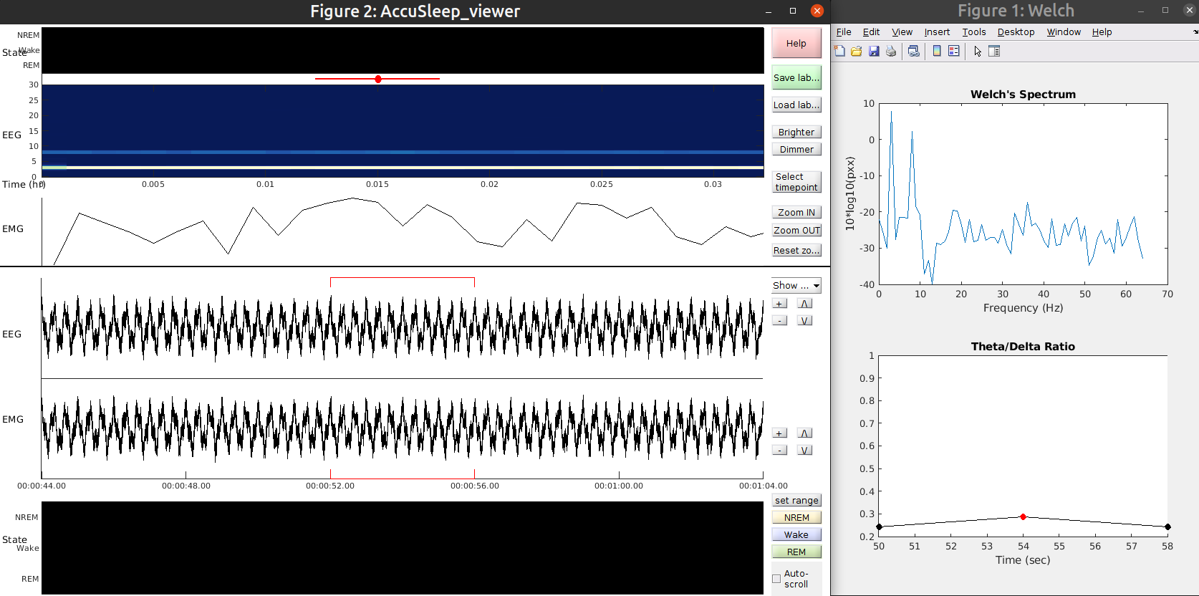
Task: Click the Theta/Delta Ratio plot title
Action: 1023,346
